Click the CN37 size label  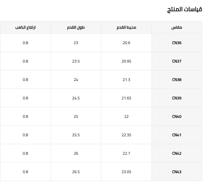(x=177, y=61)
